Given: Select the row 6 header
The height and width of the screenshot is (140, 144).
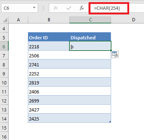Looking at the screenshot, I should pyautogui.click(x=4, y=47).
